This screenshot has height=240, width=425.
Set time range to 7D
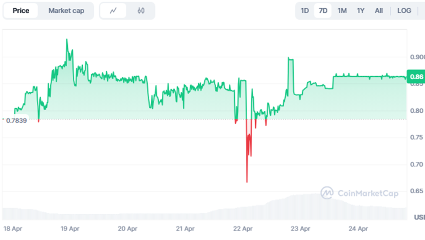[x=323, y=11]
